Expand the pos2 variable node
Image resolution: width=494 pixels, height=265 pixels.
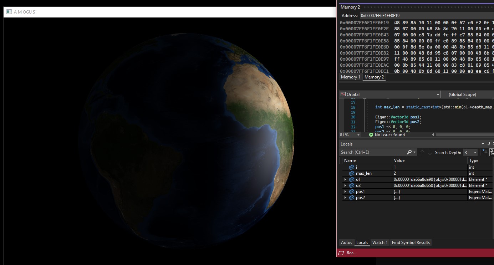[x=345, y=198]
